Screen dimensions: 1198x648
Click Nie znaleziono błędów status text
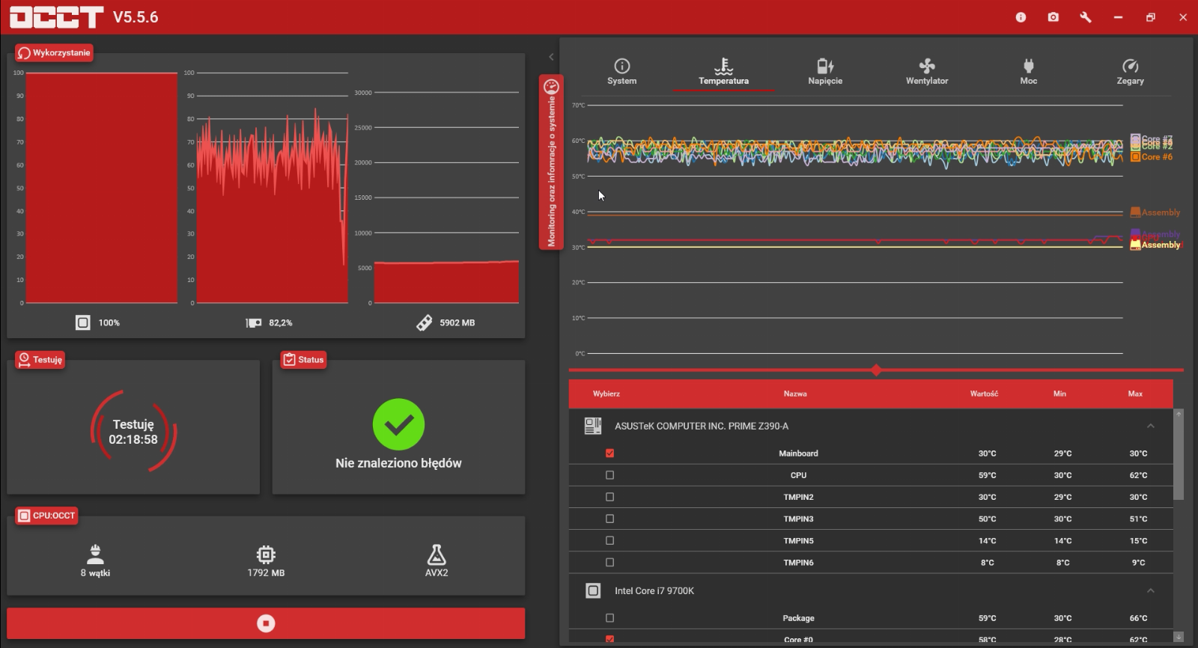pos(398,463)
